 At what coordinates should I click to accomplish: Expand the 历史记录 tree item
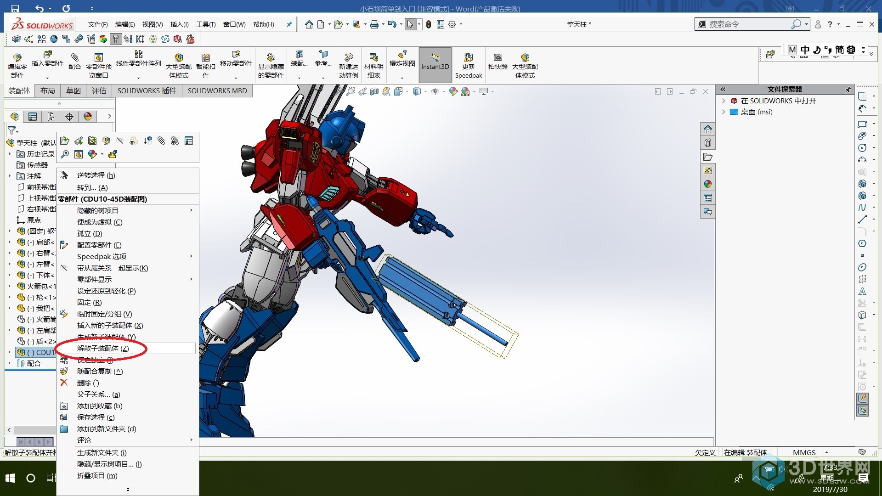click(x=9, y=154)
